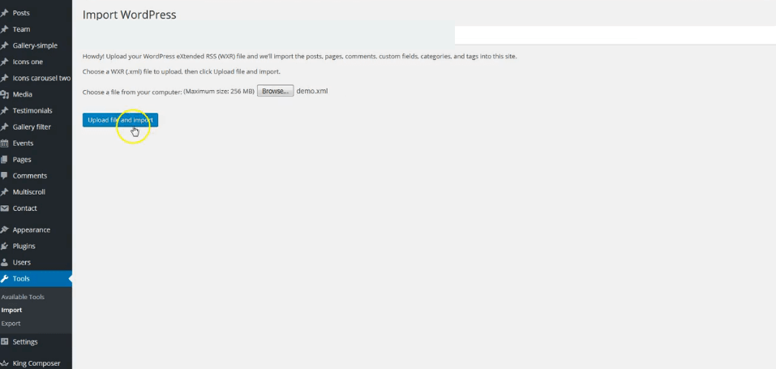This screenshot has width=776, height=369.
Task: Open the Team menu item
Action: [x=21, y=29]
